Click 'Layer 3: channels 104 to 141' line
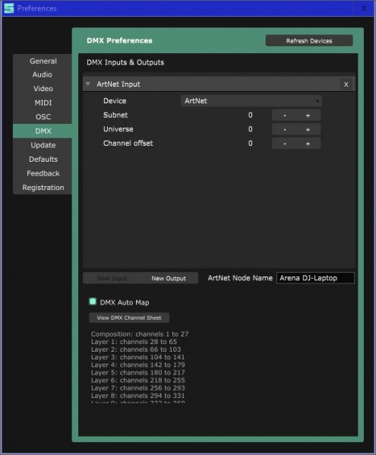Image resolution: width=376 pixels, height=455 pixels. 137,357
